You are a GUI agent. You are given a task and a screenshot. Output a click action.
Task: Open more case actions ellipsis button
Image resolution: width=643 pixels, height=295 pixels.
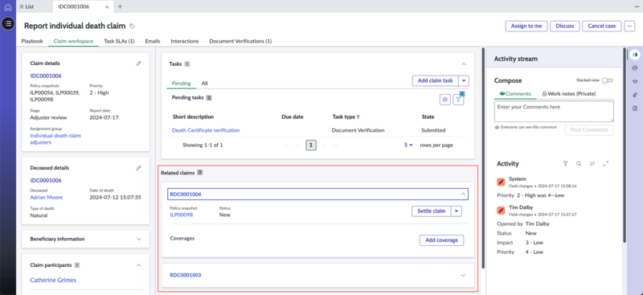tap(629, 26)
